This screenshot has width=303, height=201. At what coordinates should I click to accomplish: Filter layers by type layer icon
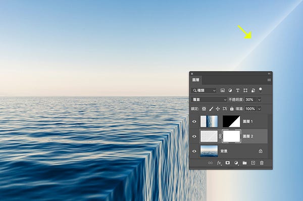coord(238,90)
